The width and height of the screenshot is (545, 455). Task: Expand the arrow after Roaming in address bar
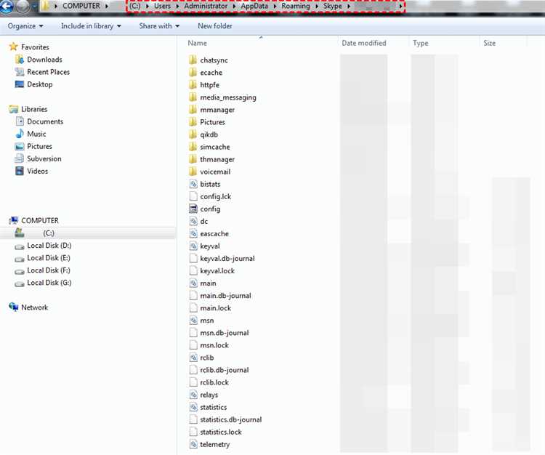(317, 7)
